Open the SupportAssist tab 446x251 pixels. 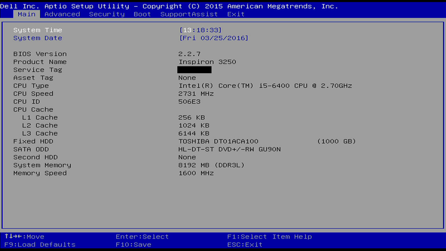[x=189, y=14]
